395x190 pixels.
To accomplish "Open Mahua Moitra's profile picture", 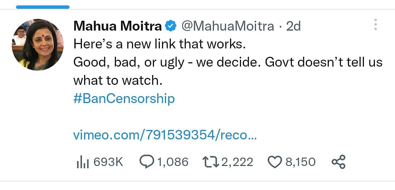I will coord(38,44).
